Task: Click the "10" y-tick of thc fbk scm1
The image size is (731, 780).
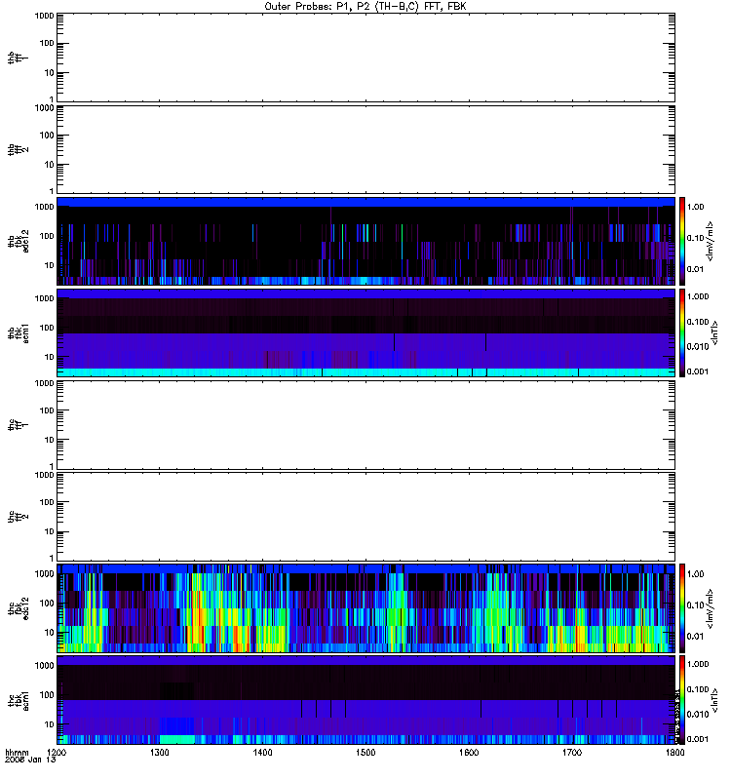Action: 50,724
